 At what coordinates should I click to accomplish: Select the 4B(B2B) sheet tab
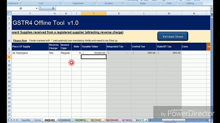(49, 120)
